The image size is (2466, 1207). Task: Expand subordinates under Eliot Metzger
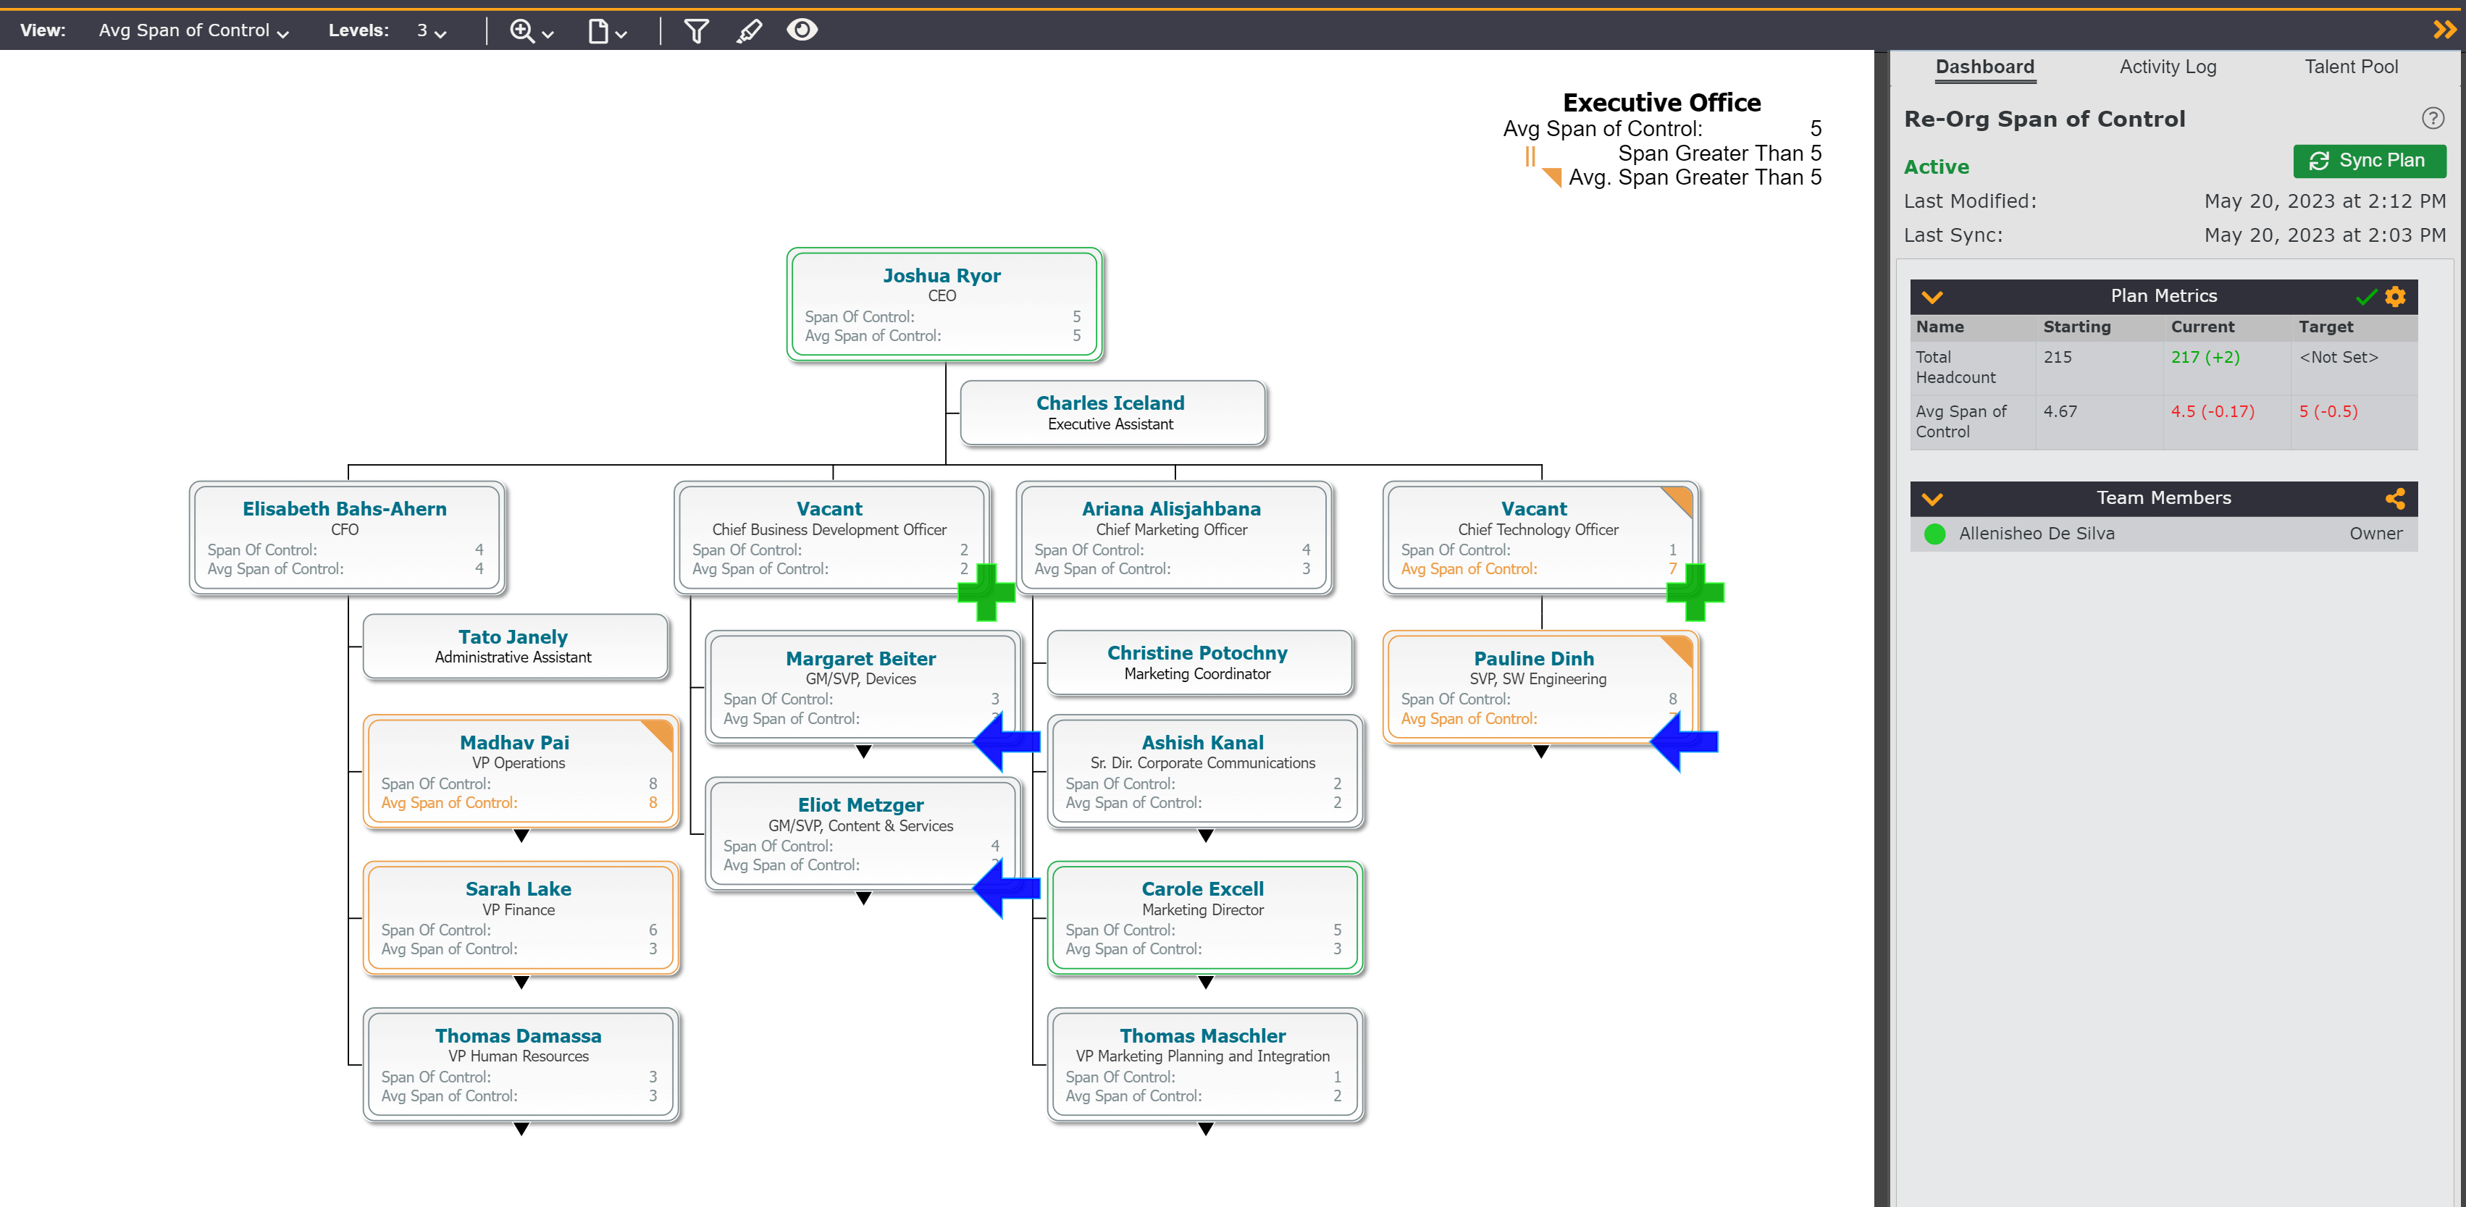click(863, 898)
